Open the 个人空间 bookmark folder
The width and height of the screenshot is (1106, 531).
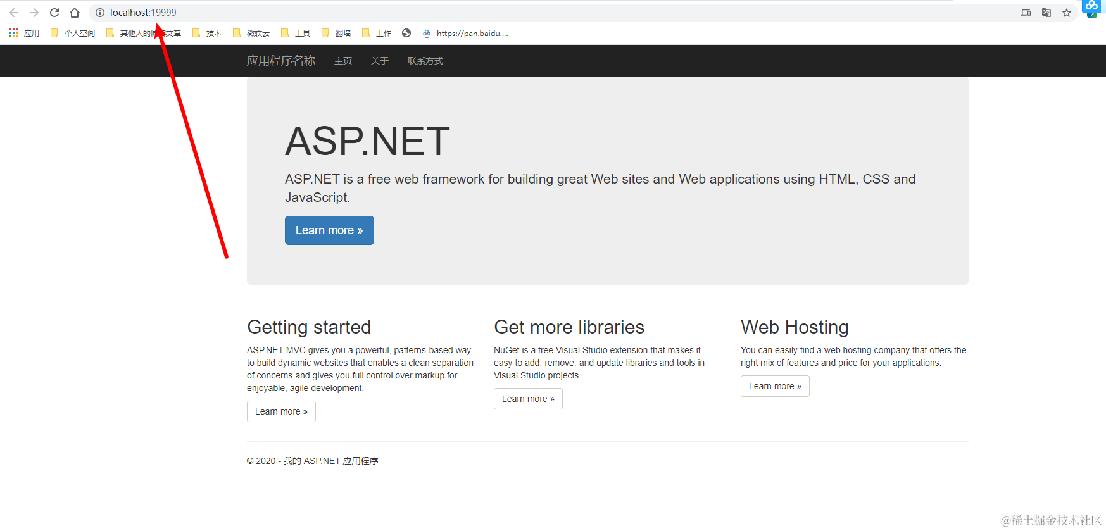tap(73, 33)
